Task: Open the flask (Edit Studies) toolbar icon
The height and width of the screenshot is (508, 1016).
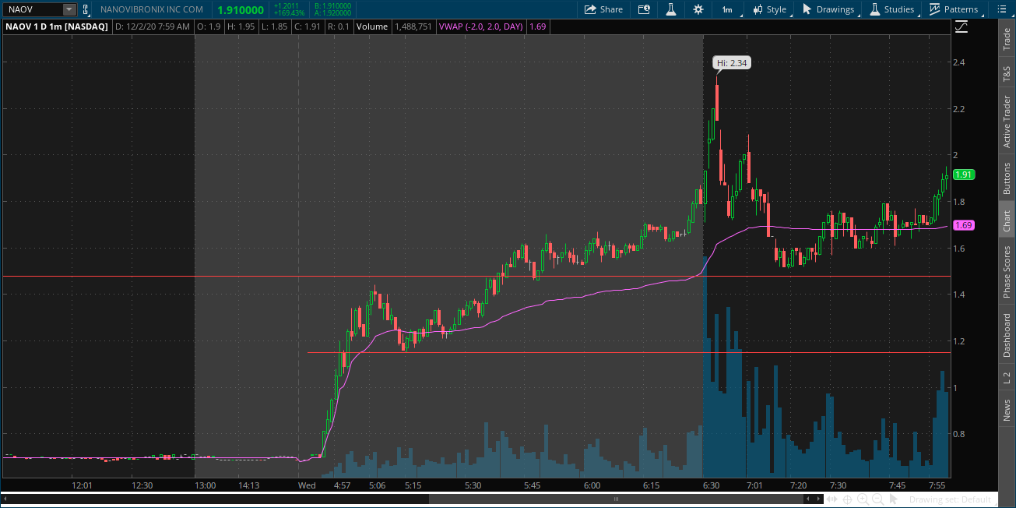Action: pos(670,9)
